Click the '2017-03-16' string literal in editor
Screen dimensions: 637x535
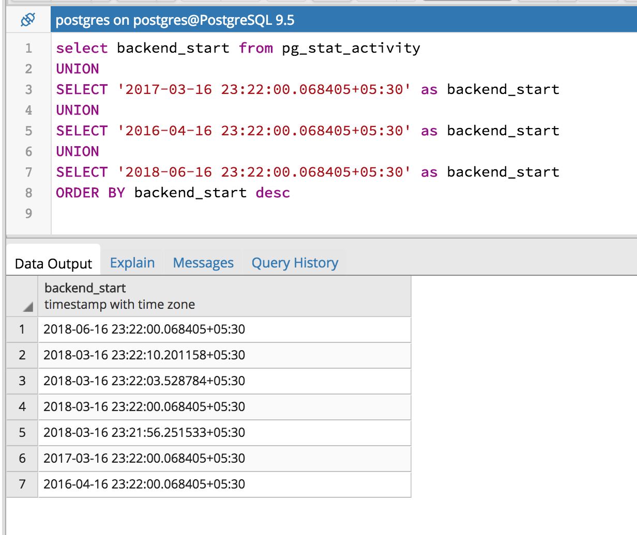point(264,89)
